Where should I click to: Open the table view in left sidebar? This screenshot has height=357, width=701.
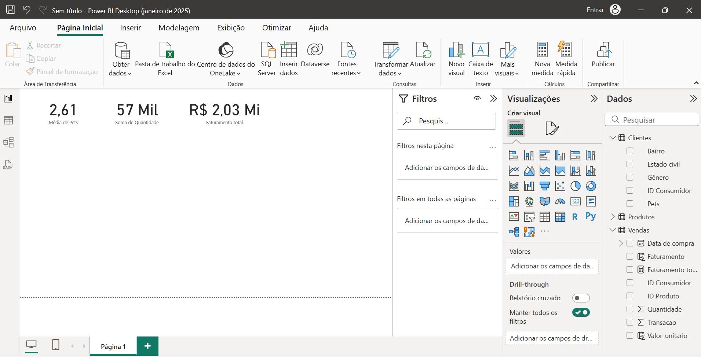8,120
